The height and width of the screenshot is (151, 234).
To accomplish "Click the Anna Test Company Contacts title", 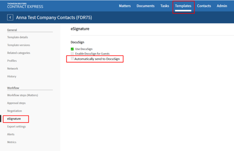I will [x=54, y=17].
